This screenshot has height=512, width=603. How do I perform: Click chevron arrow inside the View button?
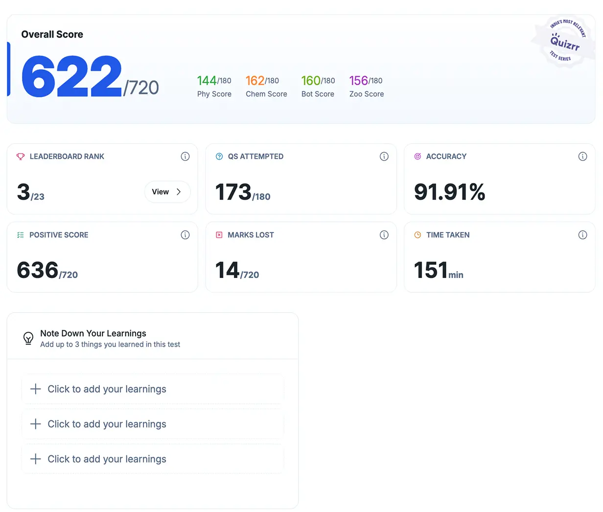click(179, 192)
